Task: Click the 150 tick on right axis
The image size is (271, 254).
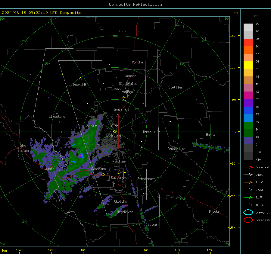Action: click(x=233, y=36)
